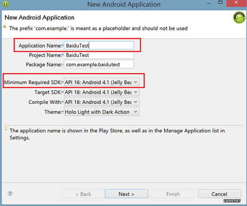The image size is (247, 206).
Task: Click the Android robot wizard icon
Action: click(239, 18)
